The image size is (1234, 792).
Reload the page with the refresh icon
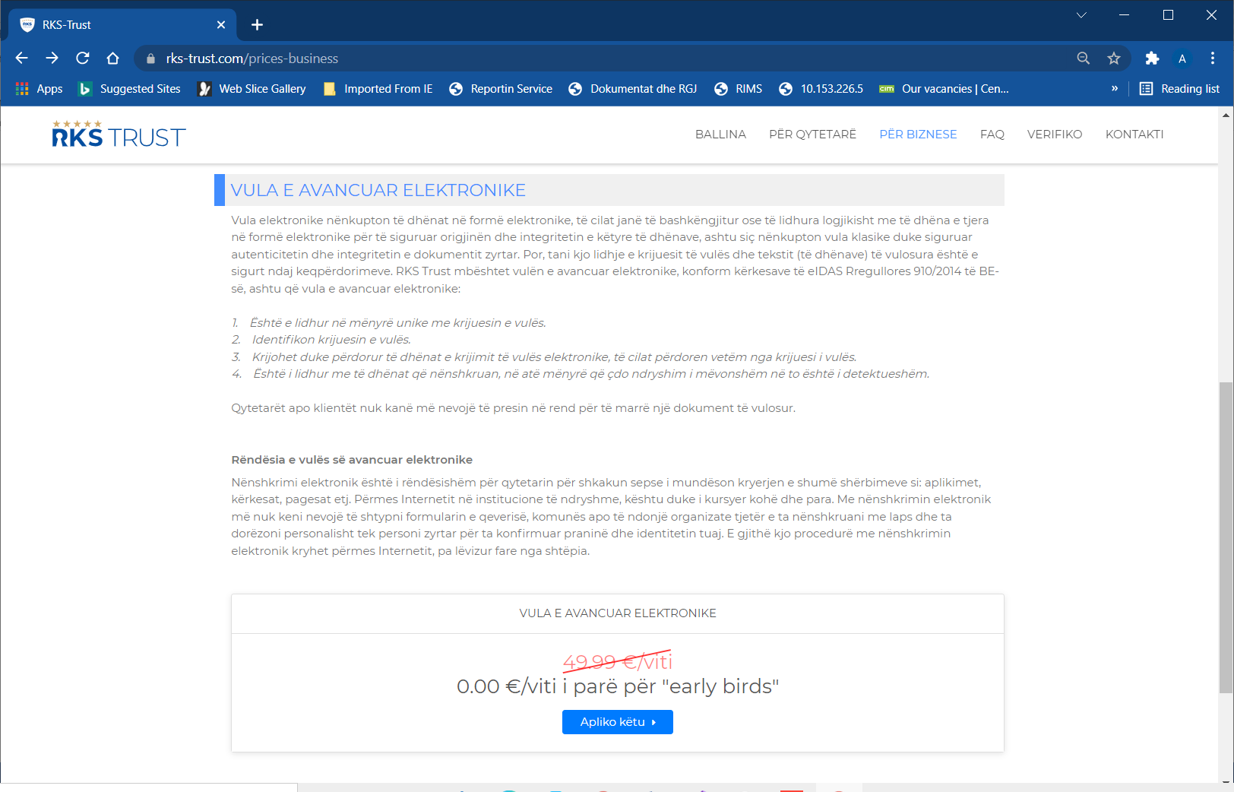83,59
